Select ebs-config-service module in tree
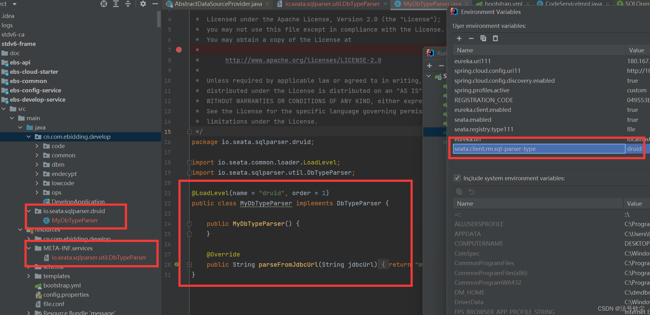Viewport: 650px width, 315px height. click(x=35, y=90)
